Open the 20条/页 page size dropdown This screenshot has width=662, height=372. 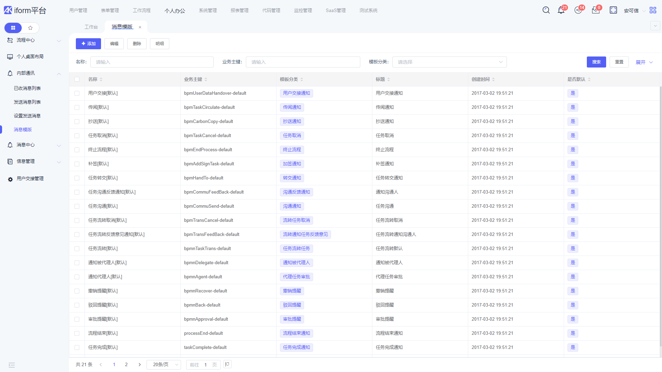coord(164,364)
